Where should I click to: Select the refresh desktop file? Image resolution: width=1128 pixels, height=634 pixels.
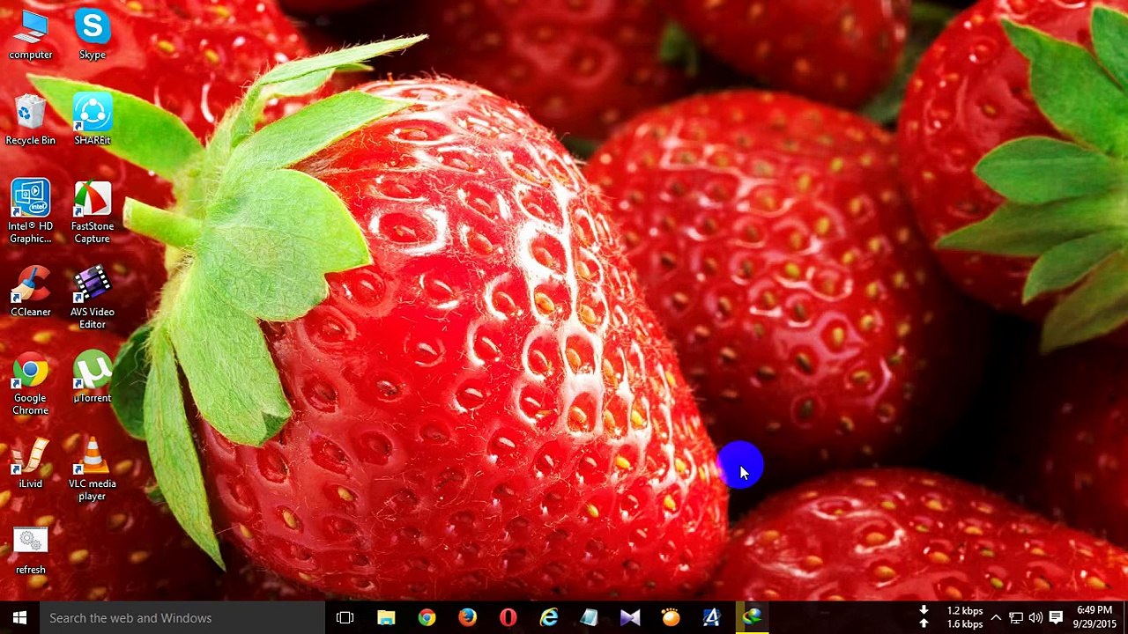pos(31,550)
